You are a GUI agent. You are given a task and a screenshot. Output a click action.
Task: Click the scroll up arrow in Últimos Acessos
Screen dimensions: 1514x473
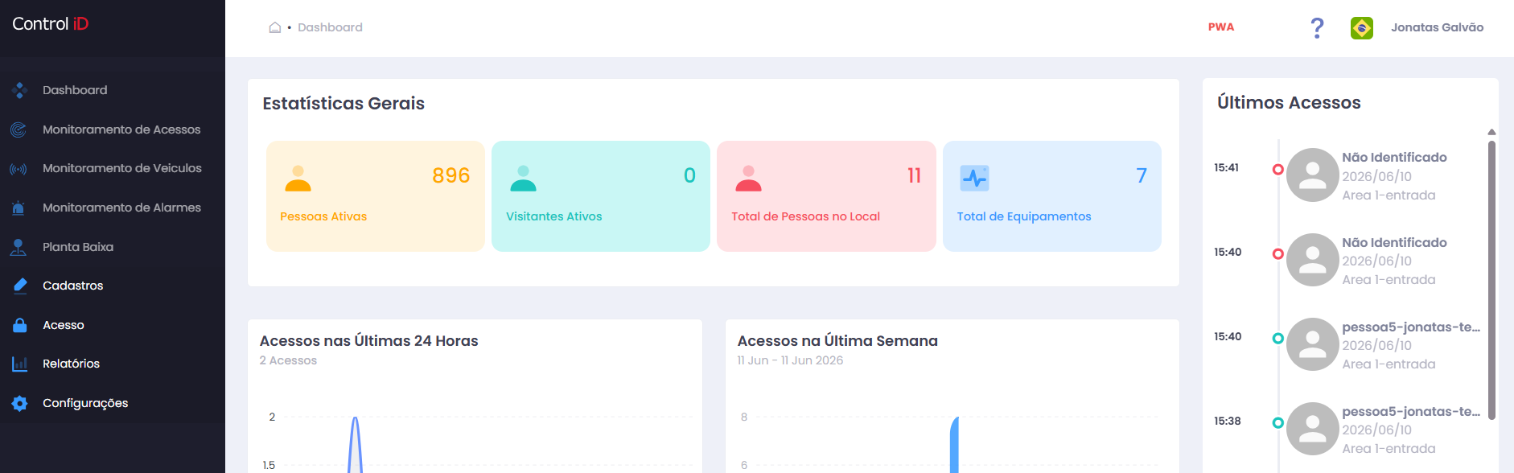[x=1491, y=132]
